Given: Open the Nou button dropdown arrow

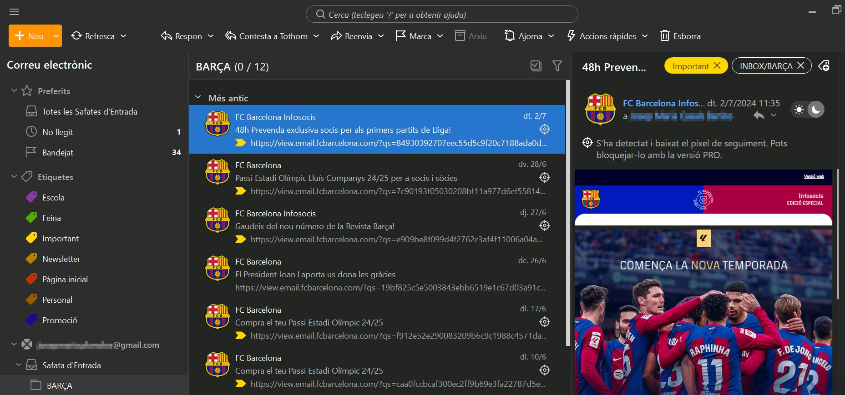Looking at the screenshot, I should tap(56, 36).
